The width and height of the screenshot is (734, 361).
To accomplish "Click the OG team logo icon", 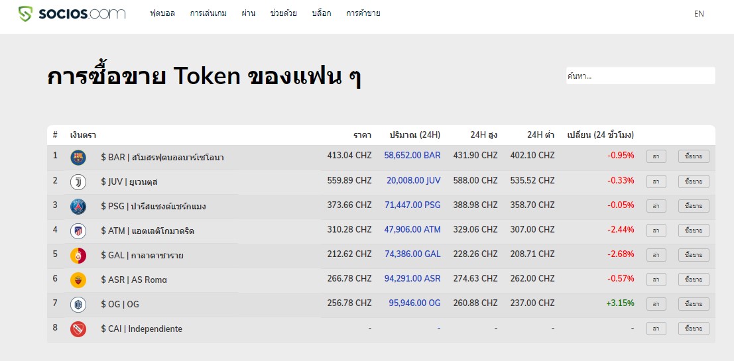I will pyautogui.click(x=78, y=305).
